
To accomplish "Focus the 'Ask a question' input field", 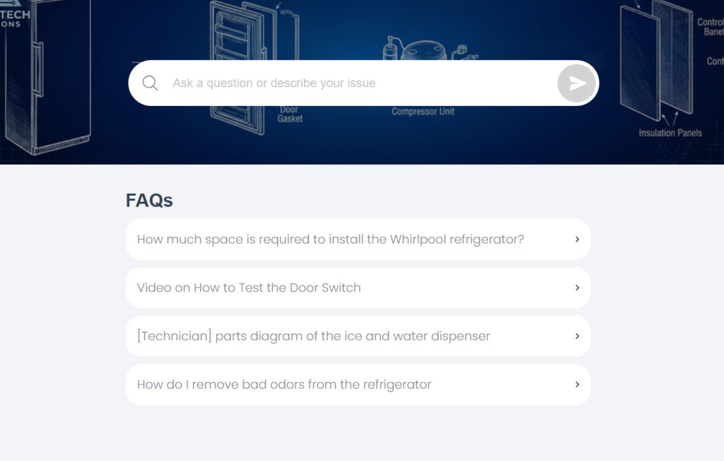I will point(354,83).
